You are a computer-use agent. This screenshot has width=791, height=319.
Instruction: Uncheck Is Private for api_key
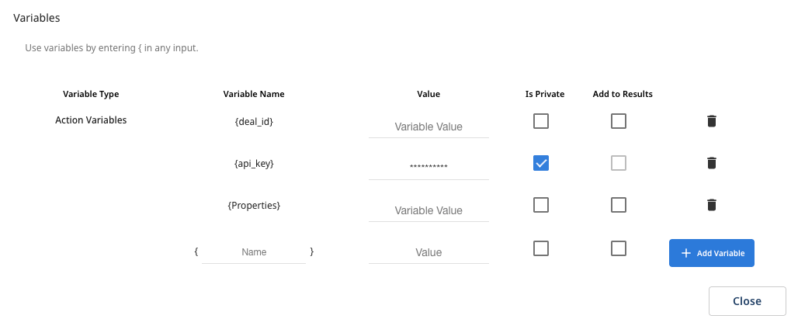pyautogui.click(x=541, y=163)
